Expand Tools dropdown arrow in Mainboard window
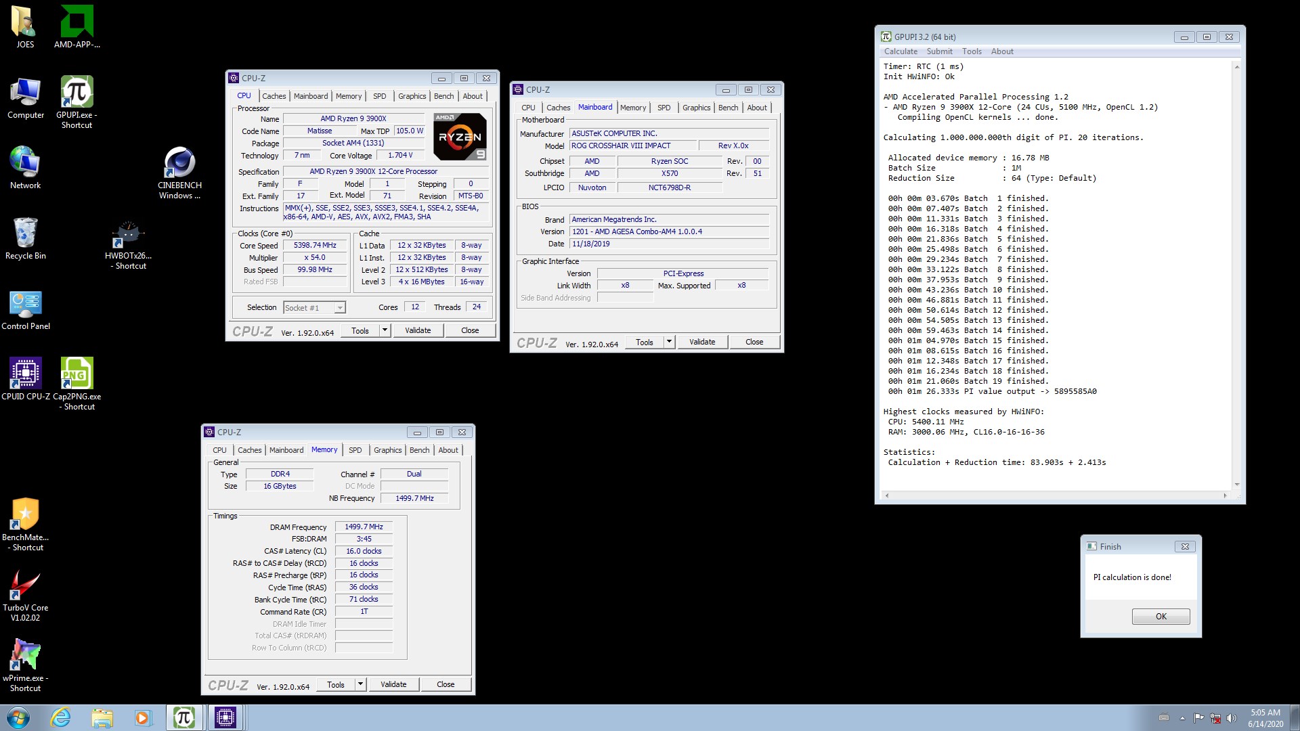This screenshot has height=731, width=1300. click(669, 342)
